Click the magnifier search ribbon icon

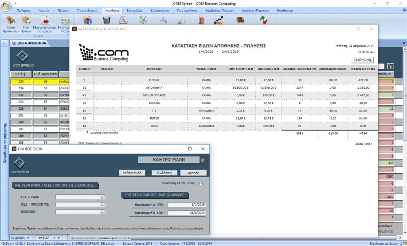pos(123,20)
